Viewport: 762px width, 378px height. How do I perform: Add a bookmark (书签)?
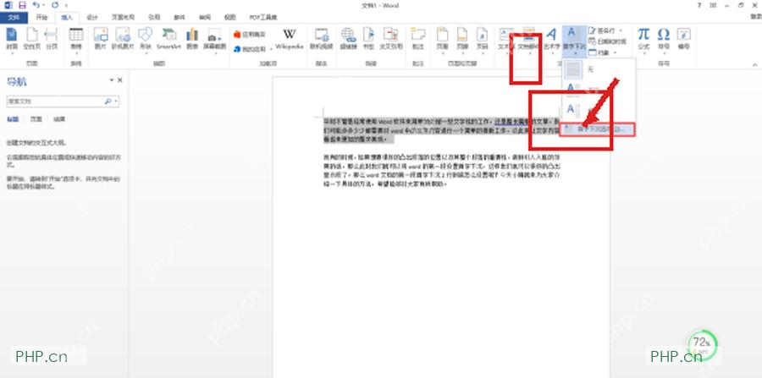pyautogui.click(x=369, y=39)
